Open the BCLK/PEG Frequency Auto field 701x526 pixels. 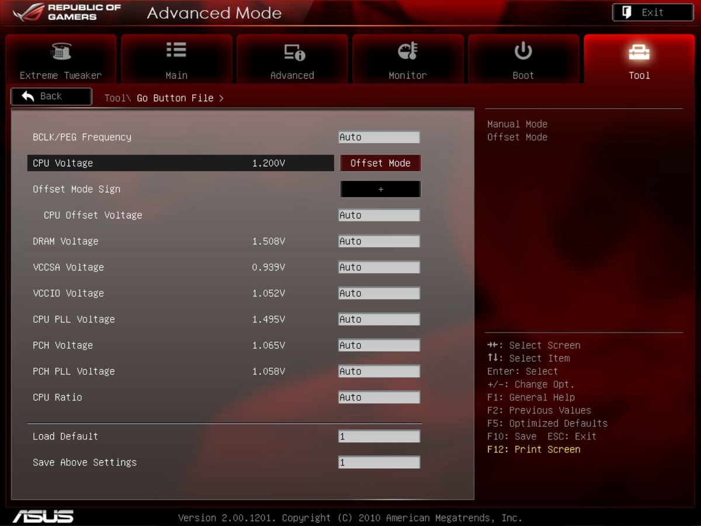tap(379, 137)
